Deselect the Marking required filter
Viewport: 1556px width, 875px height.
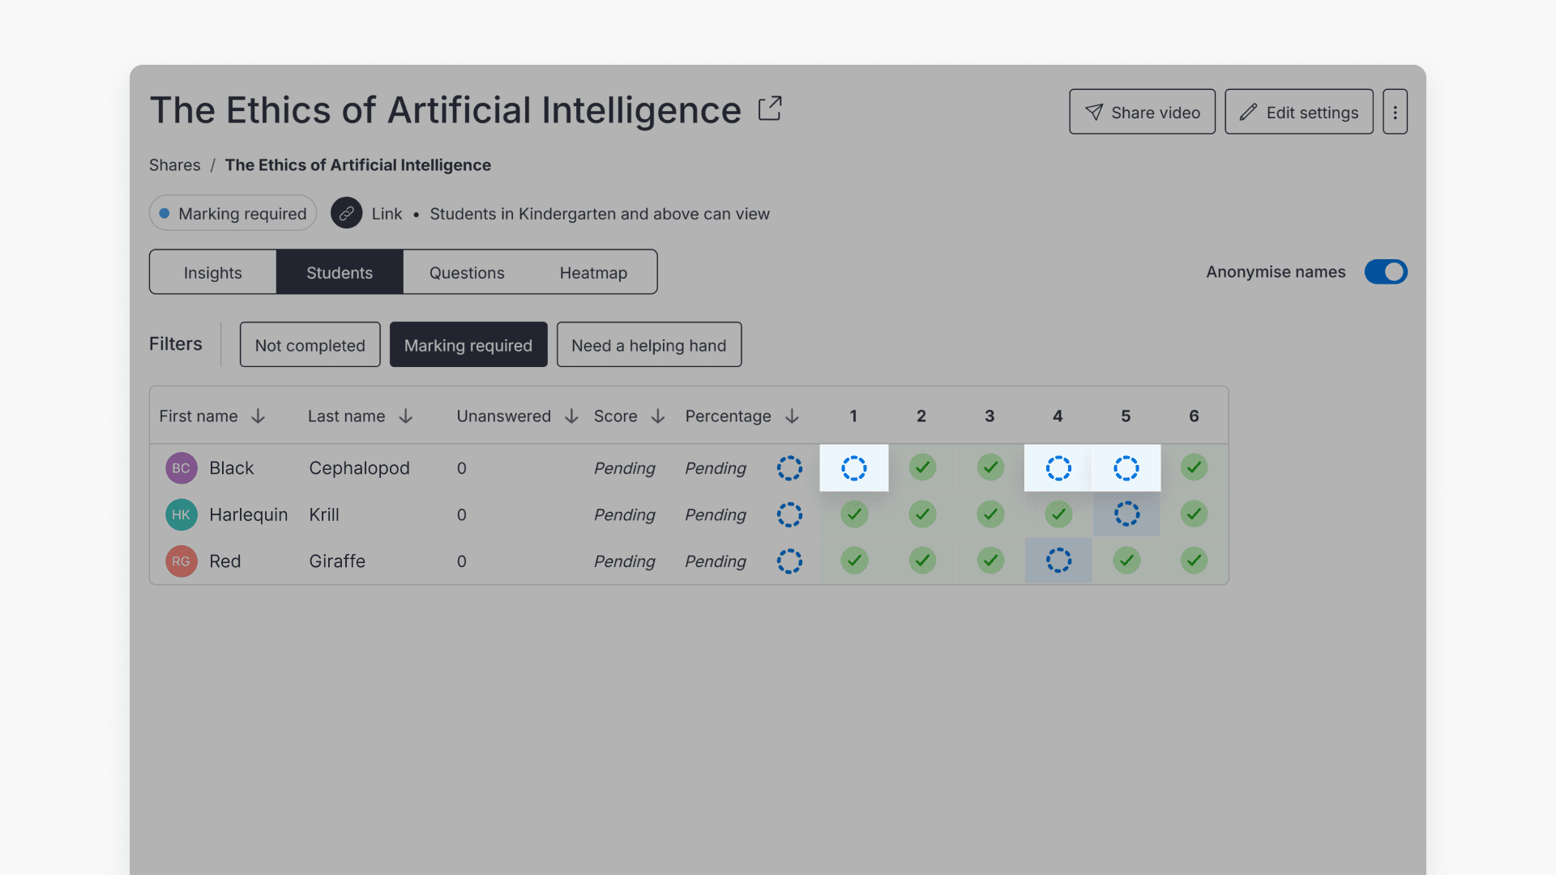tap(468, 344)
